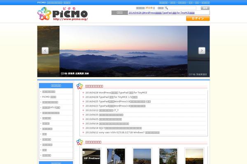Open the 2014/04/25 TypePad WordPress3.9 news item
Screen dimensions: 247x164
coord(118,101)
